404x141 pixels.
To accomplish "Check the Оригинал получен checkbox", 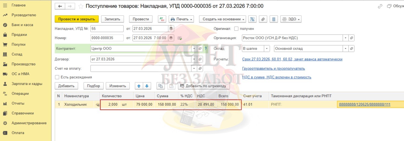I will [x=236, y=29].
